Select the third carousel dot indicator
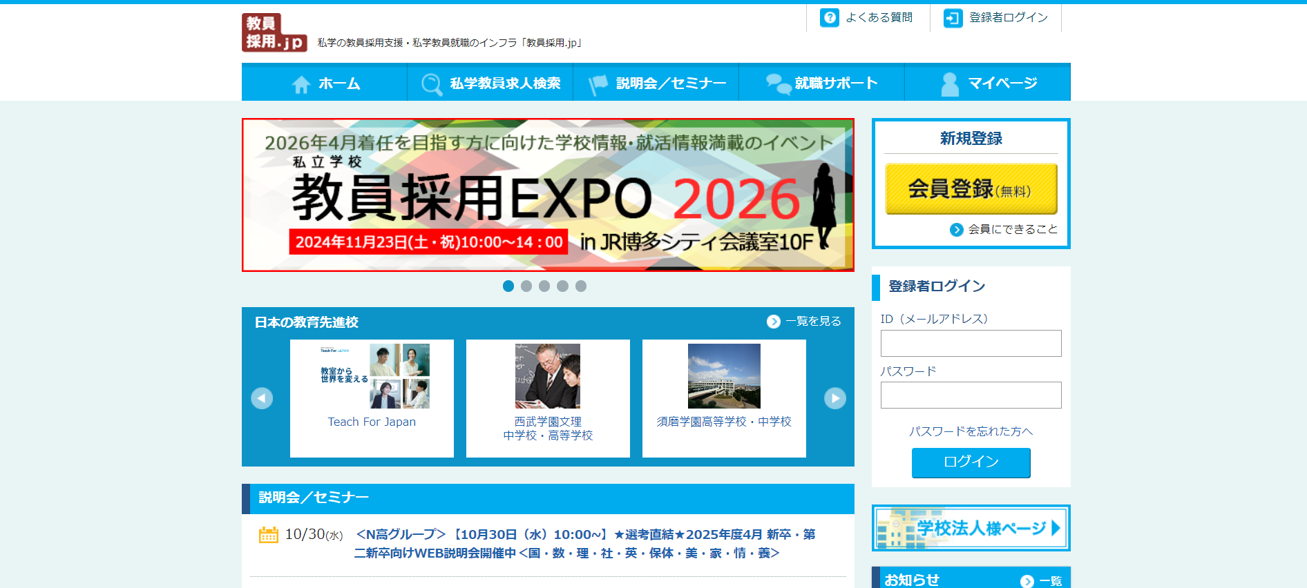 point(544,286)
